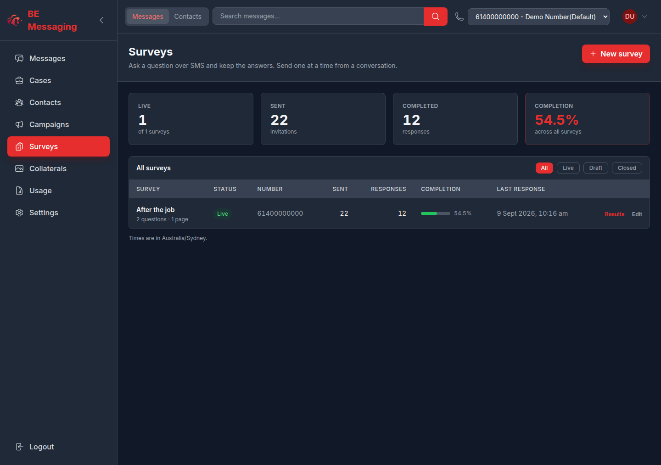Click the After the job survey name

pyautogui.click(x=156, y=210)
